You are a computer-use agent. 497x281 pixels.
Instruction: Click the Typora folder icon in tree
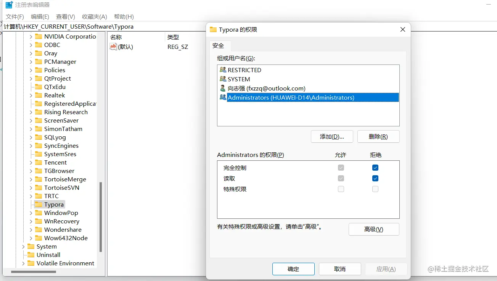coord(39,204)
